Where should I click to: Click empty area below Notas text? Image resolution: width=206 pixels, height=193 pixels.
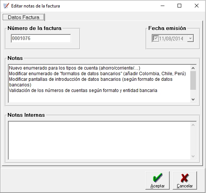pos(100,98)
